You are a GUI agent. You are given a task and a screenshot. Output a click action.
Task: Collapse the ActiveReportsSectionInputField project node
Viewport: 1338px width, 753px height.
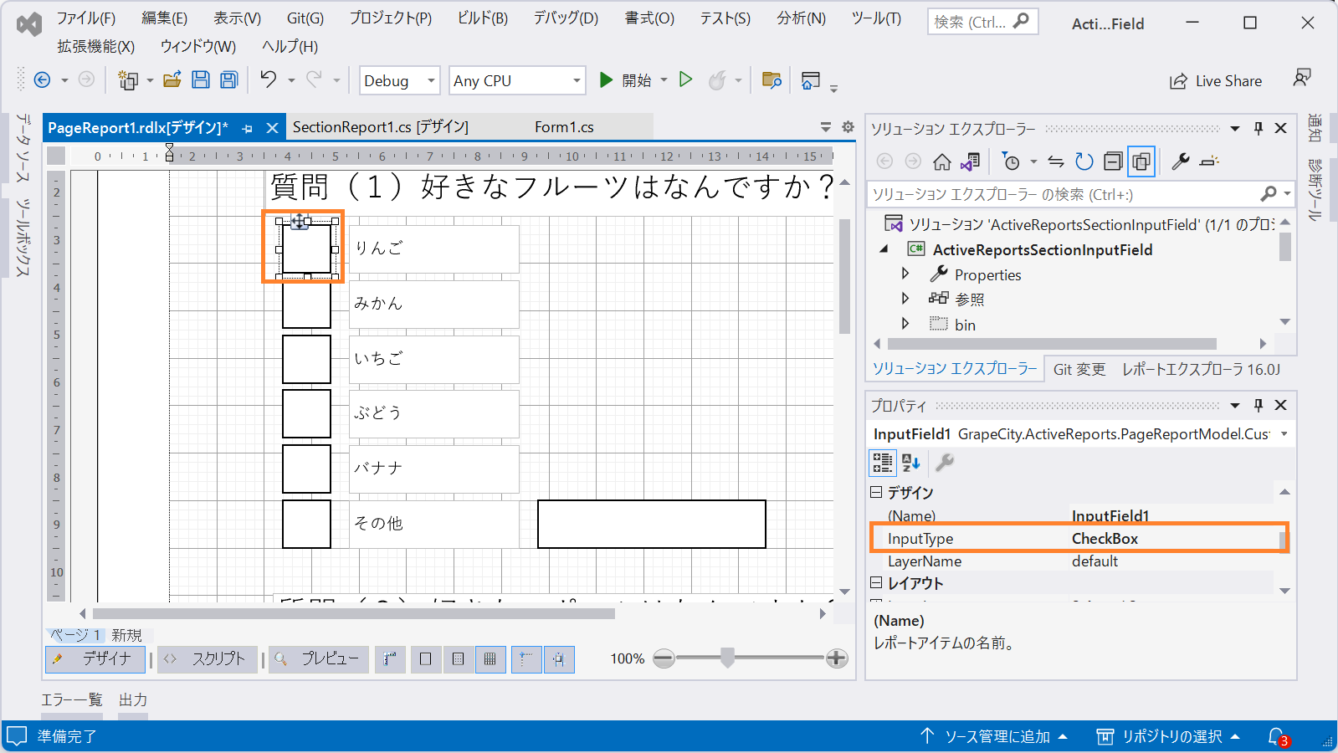click(x=884, y=249)
